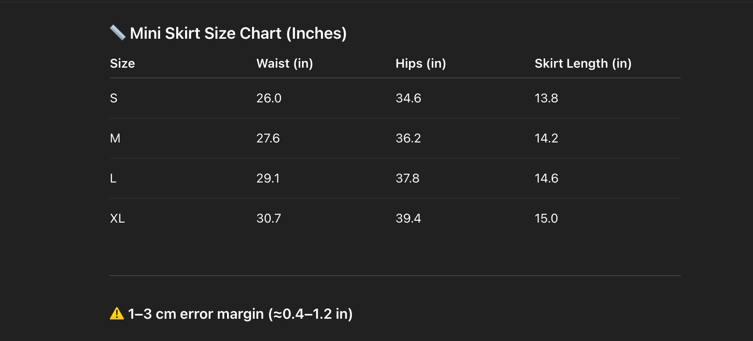The width and height of the screenshot is (753, 341).
Task: Select the L size row label
Action: 113,179
